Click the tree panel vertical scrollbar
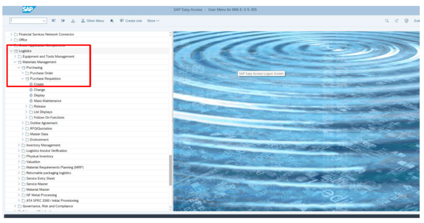 [x=170, y=170]
